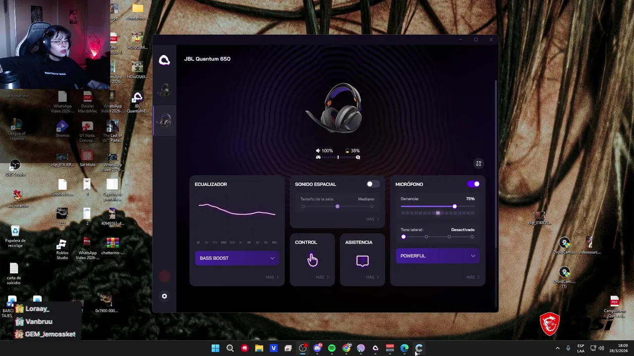Open the Asistencia help chat icon
Viewport: 634px width, 356px height.
point(362,261)
